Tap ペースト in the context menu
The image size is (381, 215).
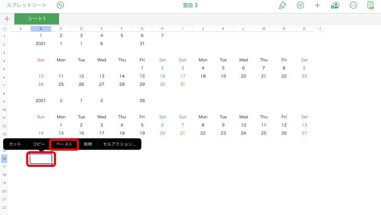pos(64,144)
